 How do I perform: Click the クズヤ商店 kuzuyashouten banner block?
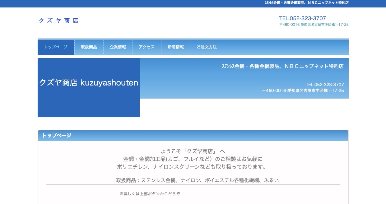(88, 83)
